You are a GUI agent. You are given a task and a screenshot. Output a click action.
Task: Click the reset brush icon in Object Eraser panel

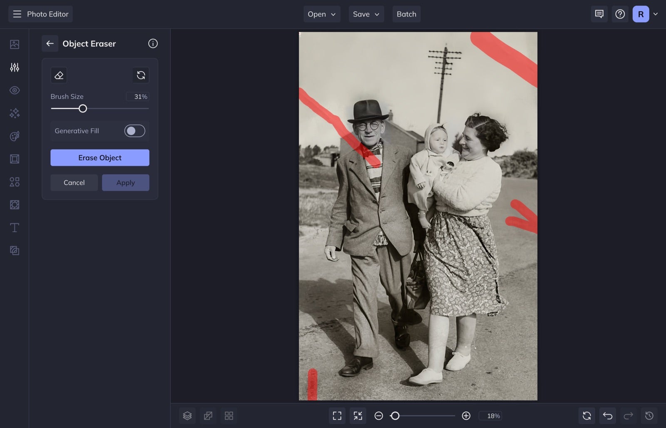141,75
